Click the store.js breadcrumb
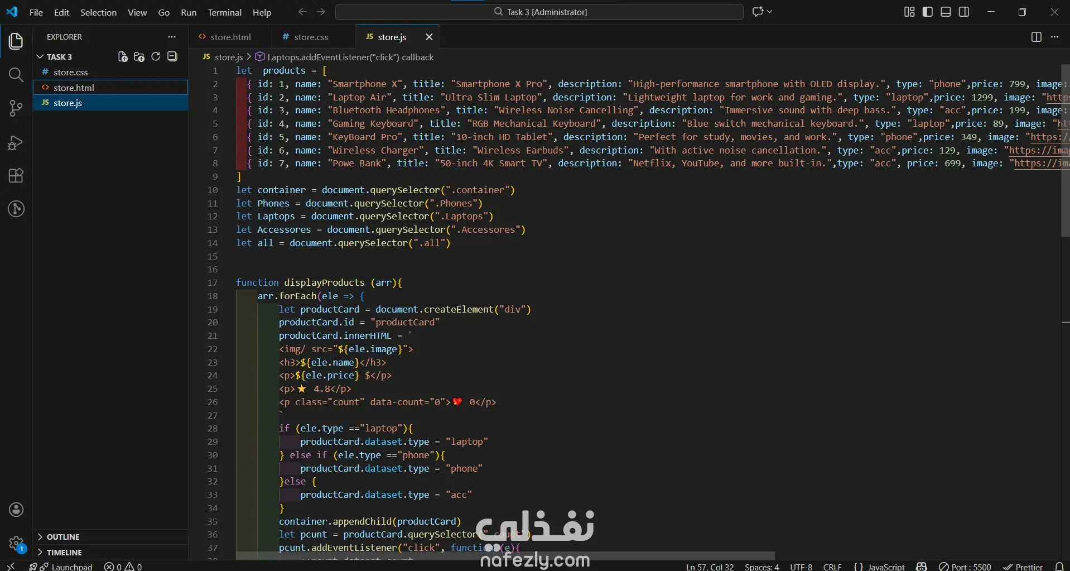This screenshot has height=571, width=1070. point(223,57)
